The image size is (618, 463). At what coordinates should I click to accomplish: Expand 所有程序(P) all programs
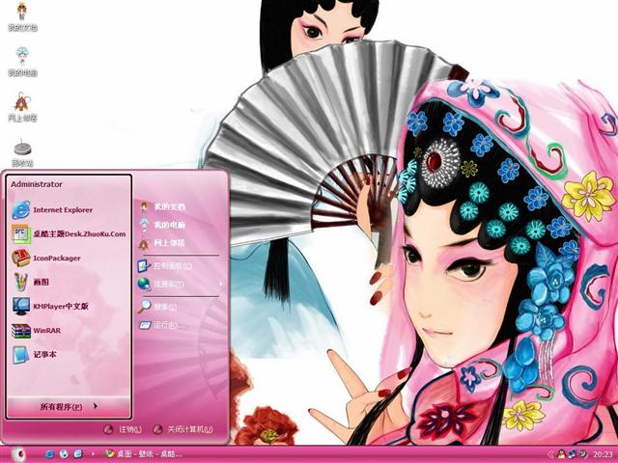click(69, 406)
